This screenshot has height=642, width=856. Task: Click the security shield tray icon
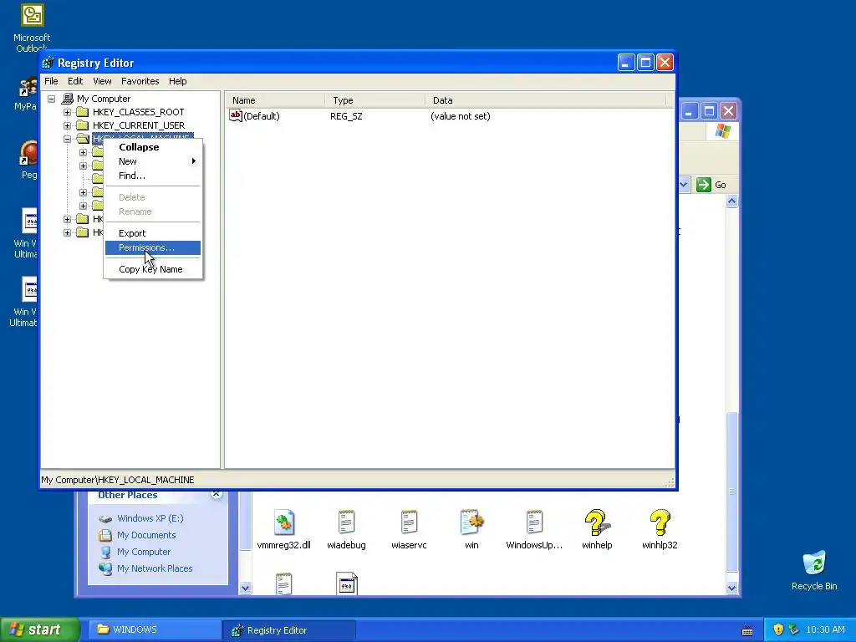(x=778, y=630)
